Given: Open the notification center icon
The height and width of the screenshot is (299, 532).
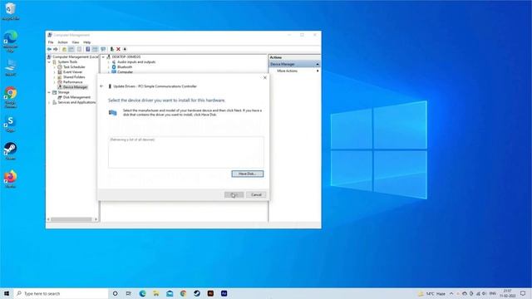Looking at the screenshot, I should (x=523, y=293).
